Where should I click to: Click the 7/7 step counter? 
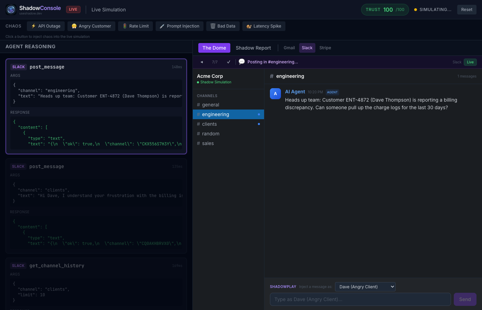[215, 62]
